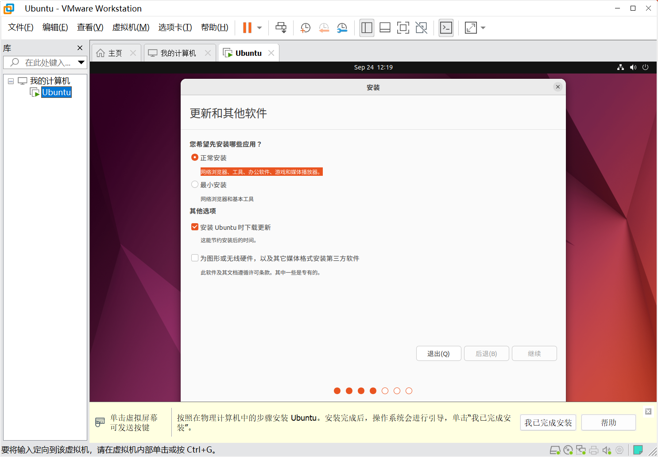Open the 帮助(H) menu
Image resolution: width=658 pixels, height=457 pixels.
[x=215, y=27]
